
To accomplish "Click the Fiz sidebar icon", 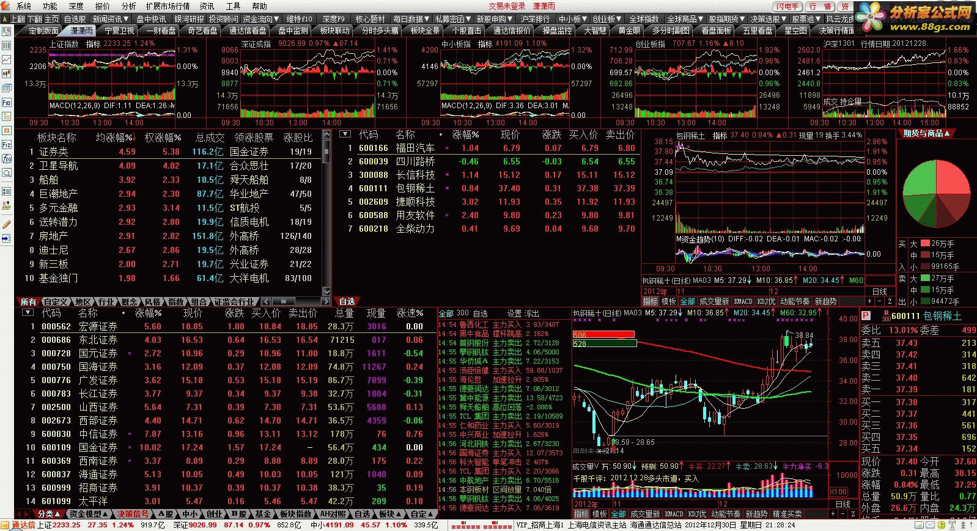I will coord(6,145).
